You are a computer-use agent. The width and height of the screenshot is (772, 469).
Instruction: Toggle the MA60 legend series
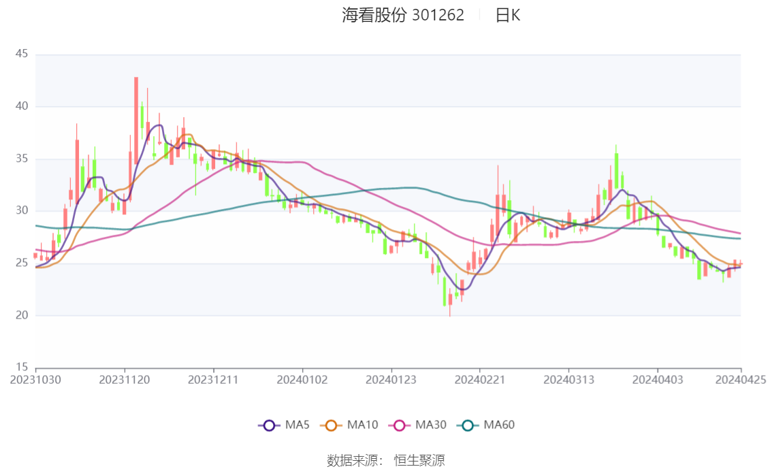tap(486, 425)
